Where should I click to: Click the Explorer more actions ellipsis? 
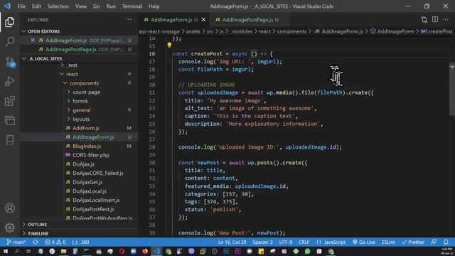(129, 19)
